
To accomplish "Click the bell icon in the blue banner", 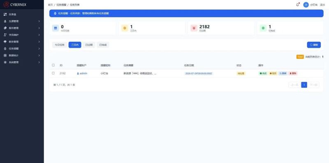I will pos(55,13).
